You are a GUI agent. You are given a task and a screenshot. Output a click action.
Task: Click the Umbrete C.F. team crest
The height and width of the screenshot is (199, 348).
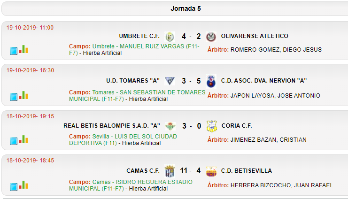[170, 37]
